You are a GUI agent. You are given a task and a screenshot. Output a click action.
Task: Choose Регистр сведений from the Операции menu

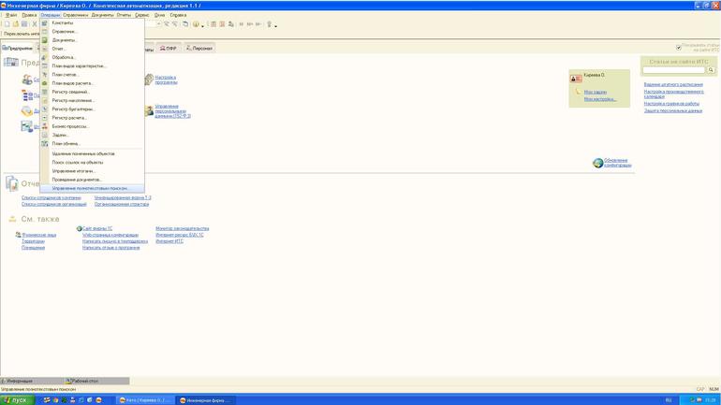point(70,92)
